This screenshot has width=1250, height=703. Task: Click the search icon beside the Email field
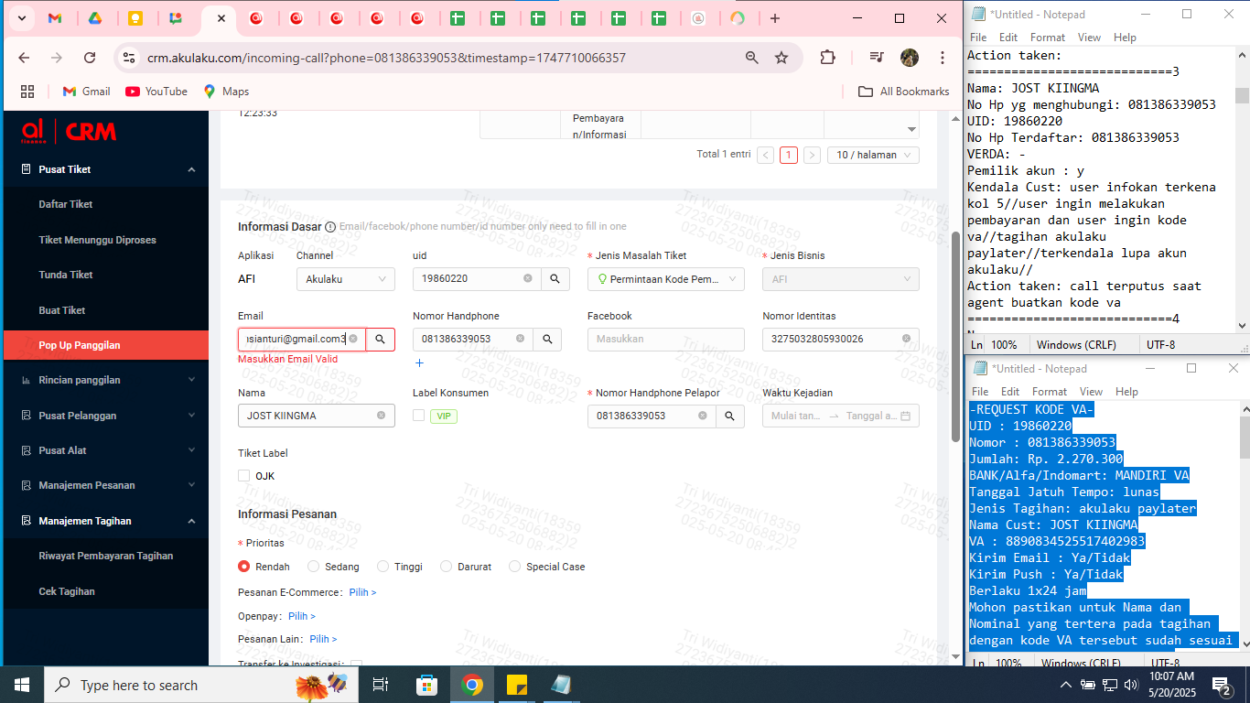tap(380, 340)
